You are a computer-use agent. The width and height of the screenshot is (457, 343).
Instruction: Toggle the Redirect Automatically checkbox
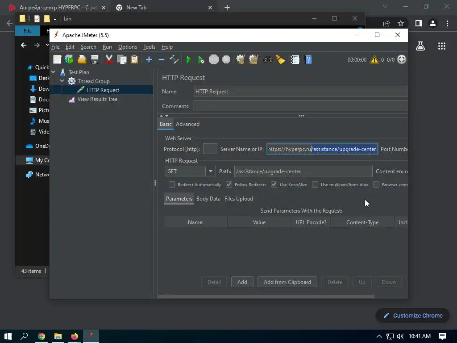(x=172, y=184)
